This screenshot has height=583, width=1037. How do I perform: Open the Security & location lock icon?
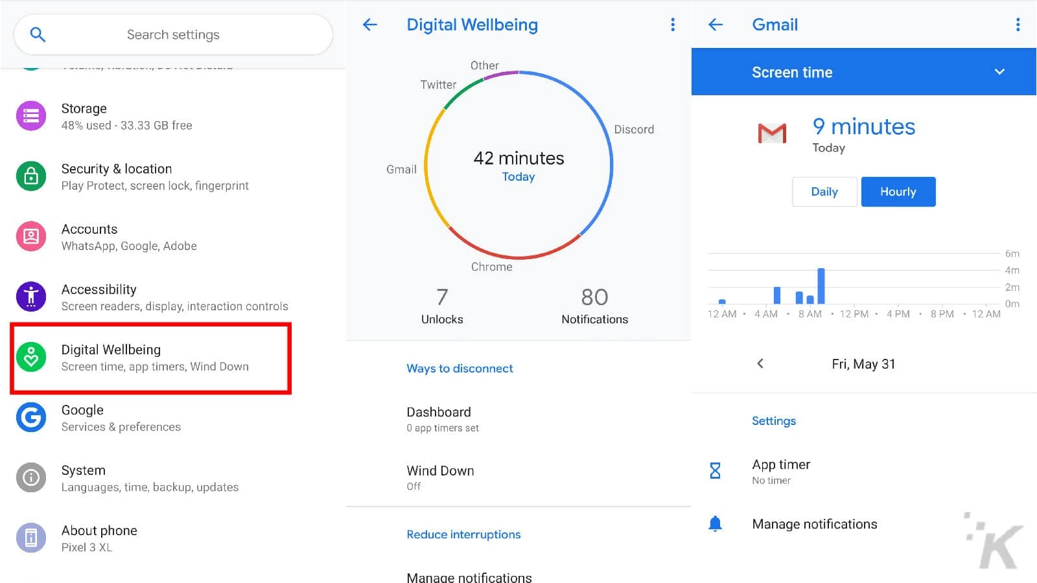(31, 176)
